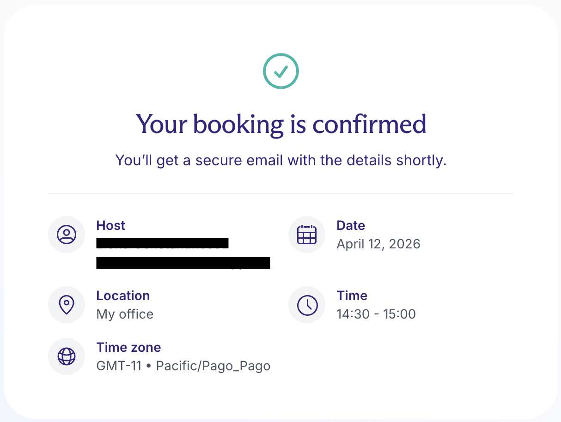Screen dimensions: 561x422
Task: Click the Host person icon
Action: (67, 235)
